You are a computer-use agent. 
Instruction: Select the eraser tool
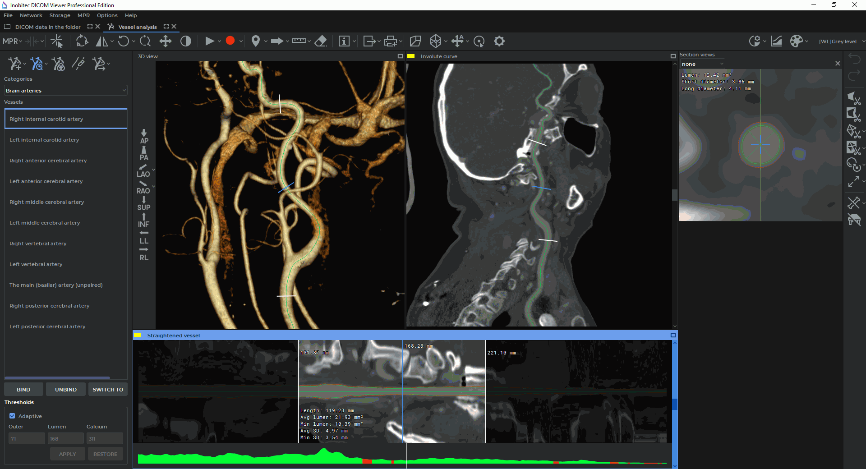tap(321, 41)
